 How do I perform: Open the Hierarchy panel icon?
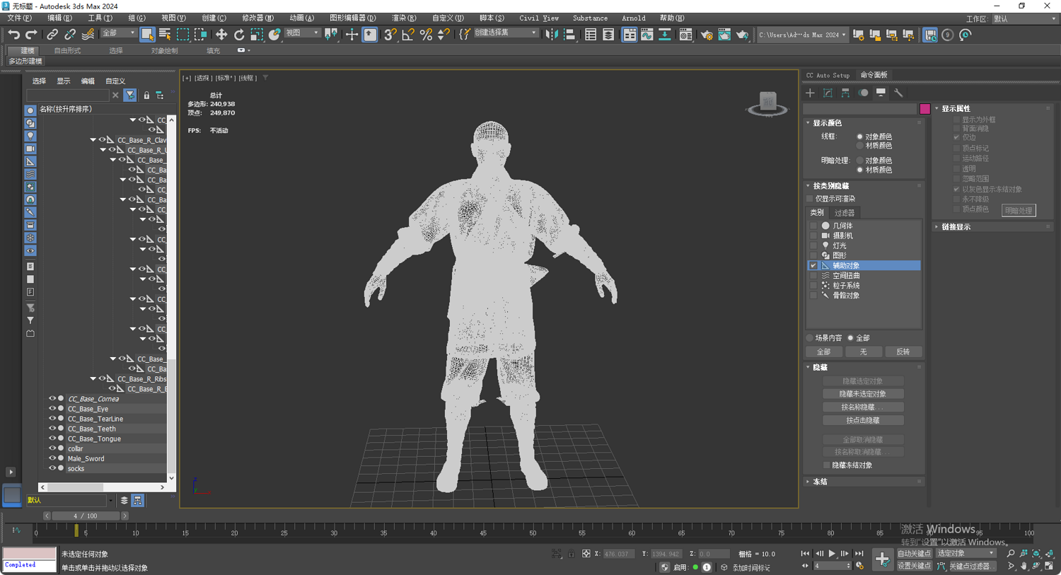pyautogui.click(x=846, y=93)
